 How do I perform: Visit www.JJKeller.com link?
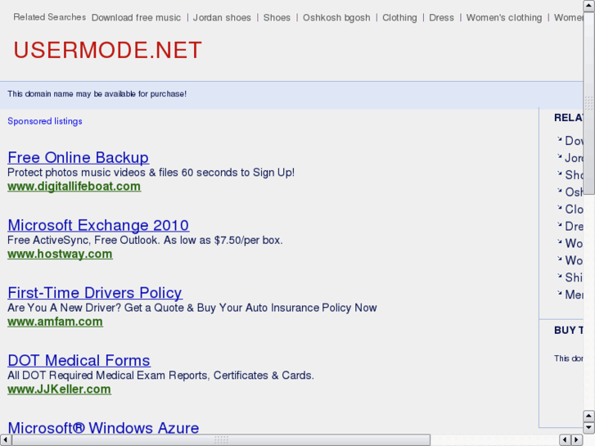(59, 389)
